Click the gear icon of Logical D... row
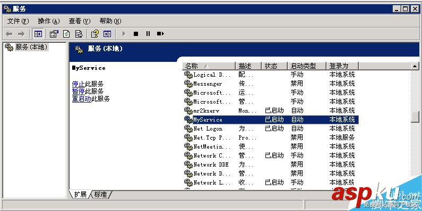This screenshot has height=211, width=422. coord(188,74)
